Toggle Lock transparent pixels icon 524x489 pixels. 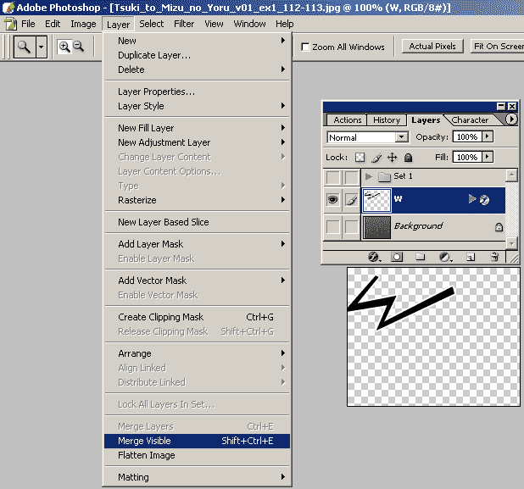(x=360, y=158)
